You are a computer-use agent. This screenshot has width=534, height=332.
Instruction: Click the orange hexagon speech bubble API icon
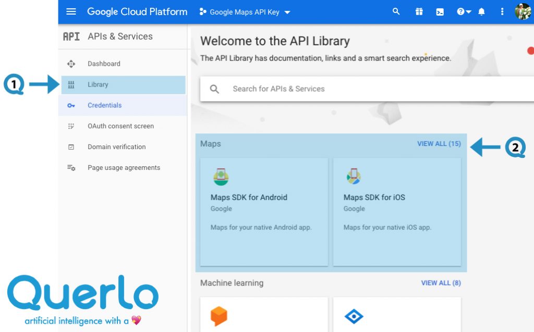coord(219,316)
